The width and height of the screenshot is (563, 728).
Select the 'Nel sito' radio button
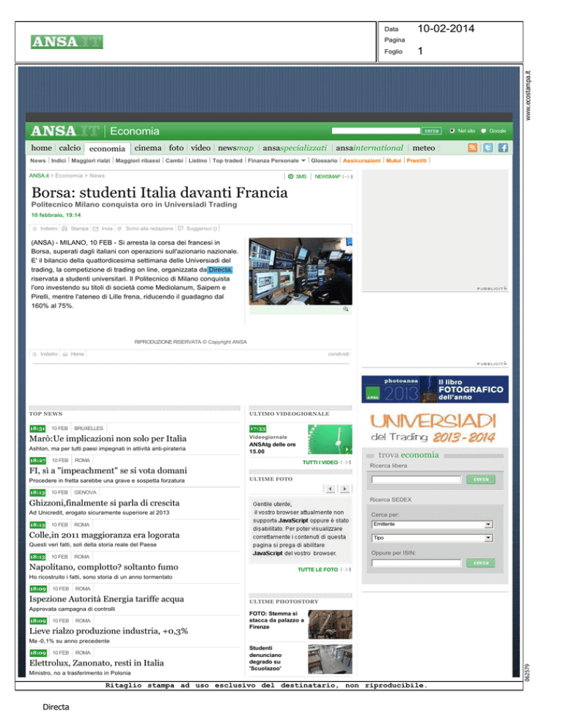(x=452, y=131)
